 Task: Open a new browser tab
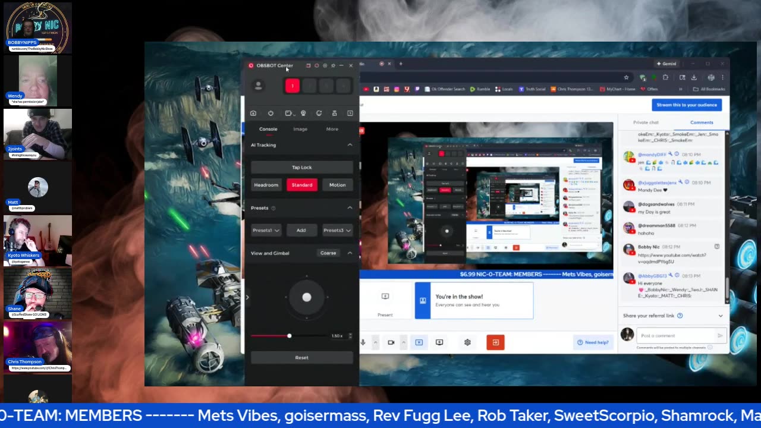coord(401,64)
